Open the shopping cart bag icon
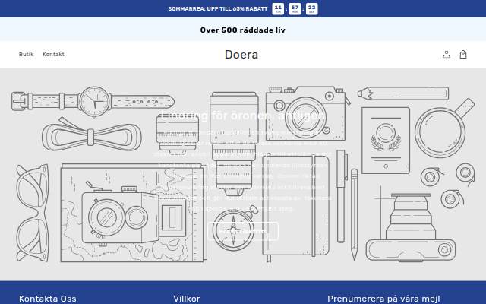This screenshot has height=304, width=486. coord(463,55)
